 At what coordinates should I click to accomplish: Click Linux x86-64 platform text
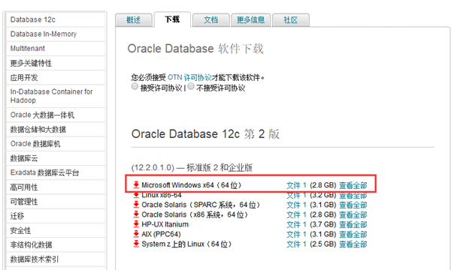[162, 196]
